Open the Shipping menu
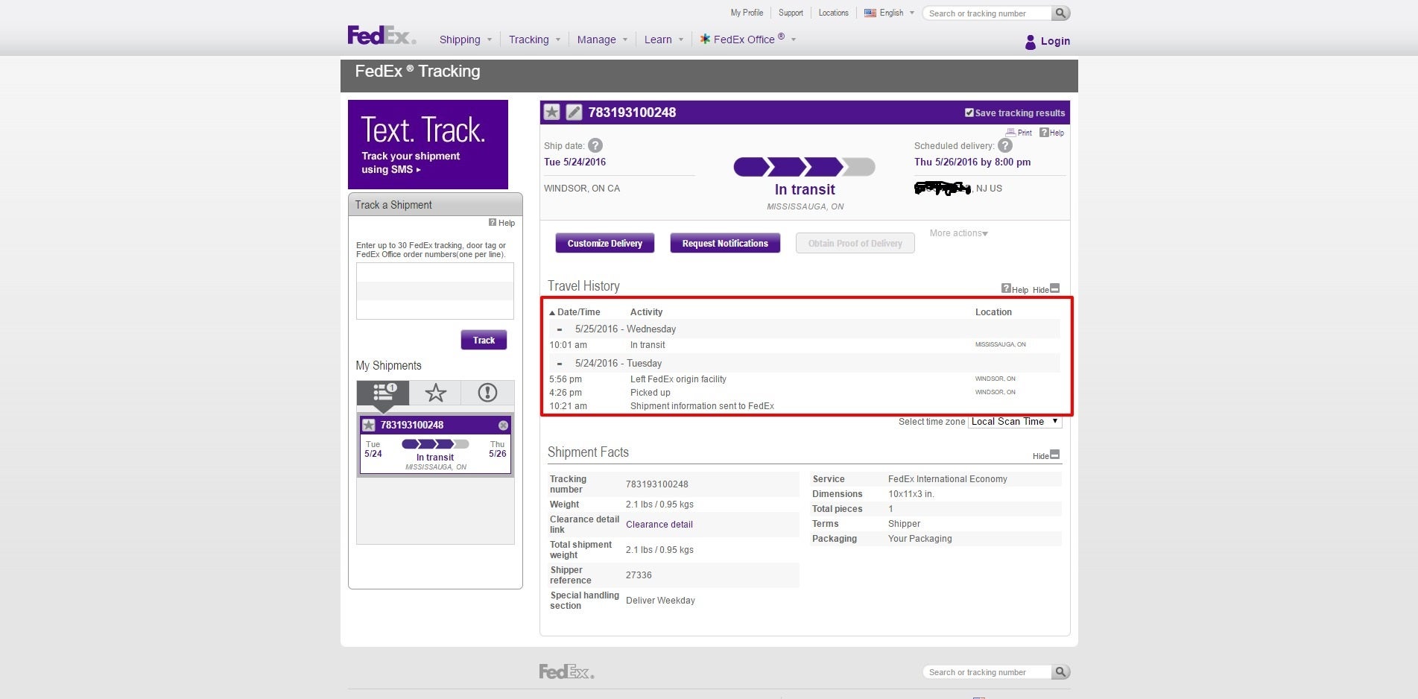This screenshot has height=699, width=1418. pos(466,39)
